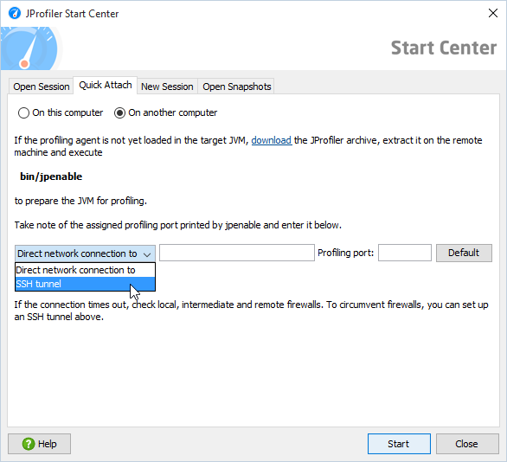
Task: Open Help via the Help button
Action: coord(40,444)
